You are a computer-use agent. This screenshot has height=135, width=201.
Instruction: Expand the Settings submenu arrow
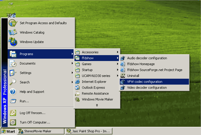pyautogui.click(x=72, y=73)
